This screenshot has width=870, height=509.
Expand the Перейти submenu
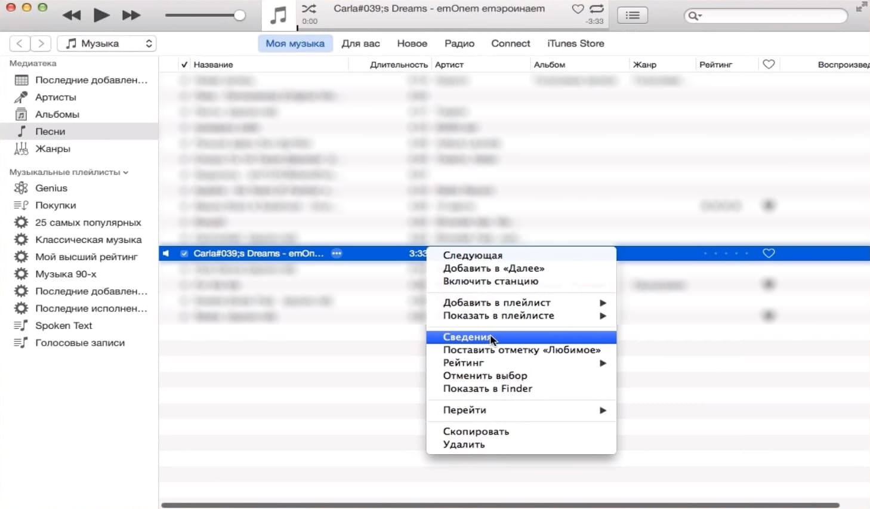(521, 411)
